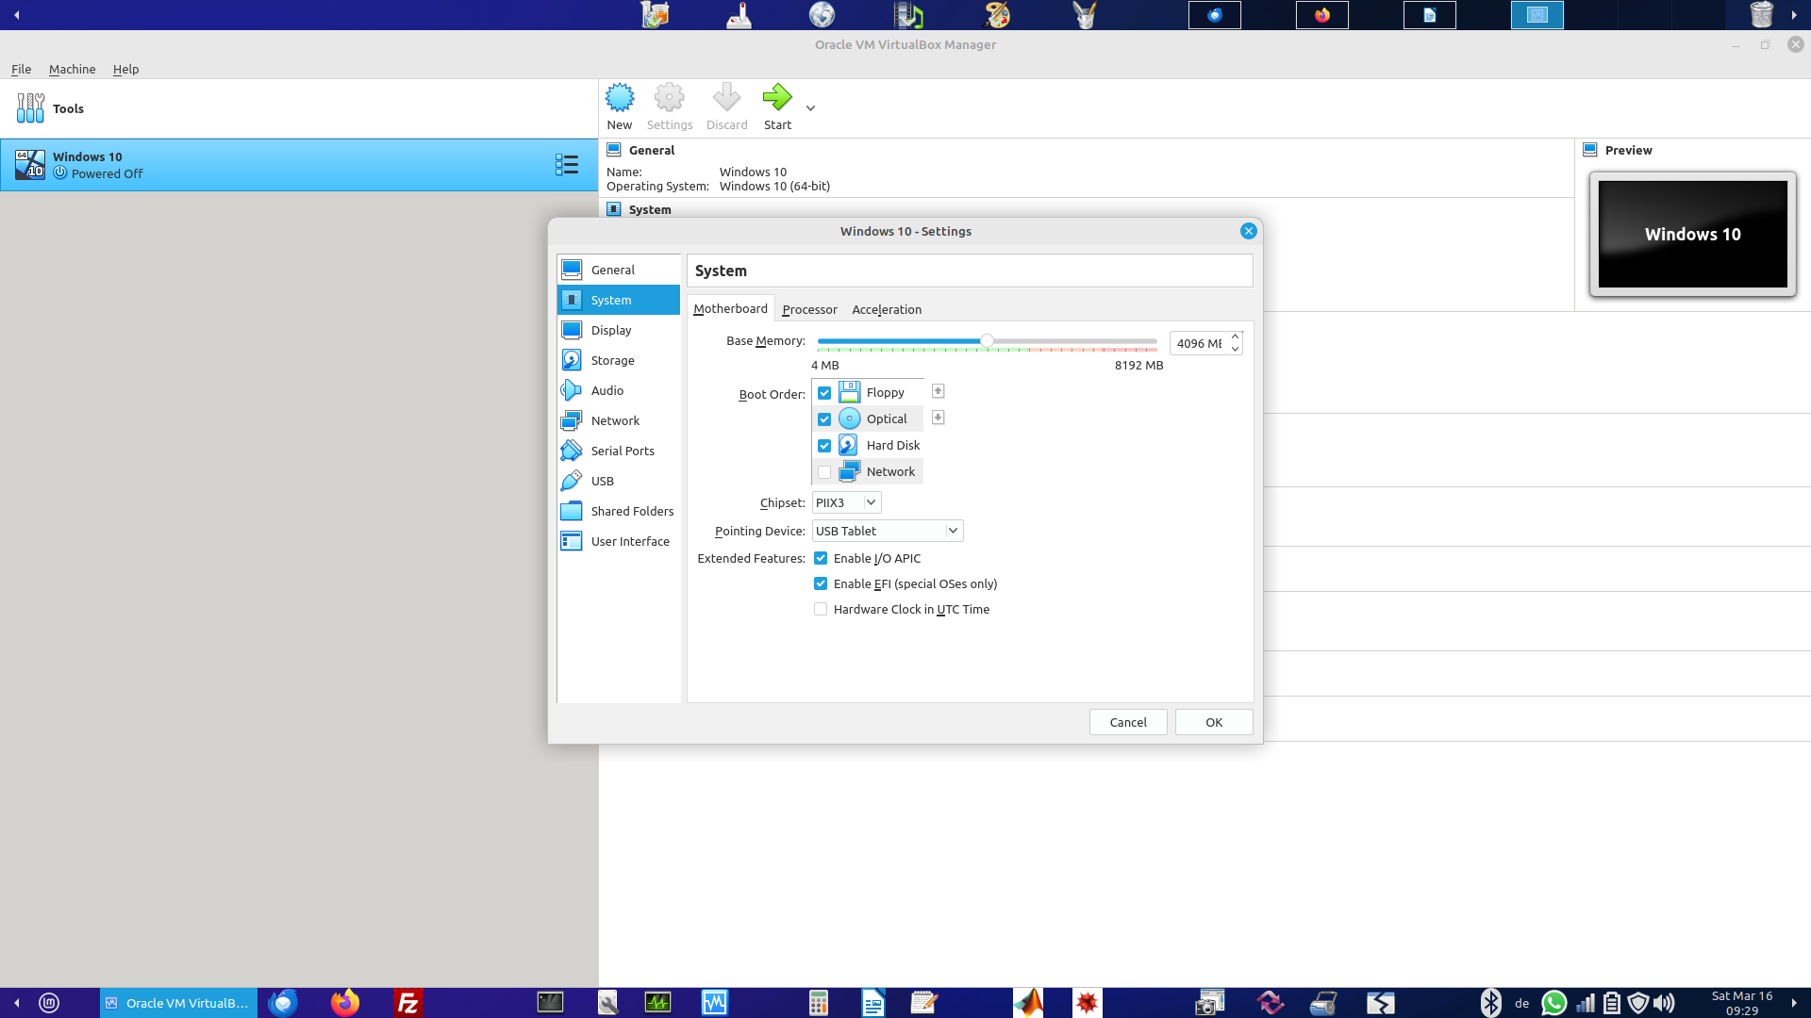Open the Machine menu

[72, 69]
